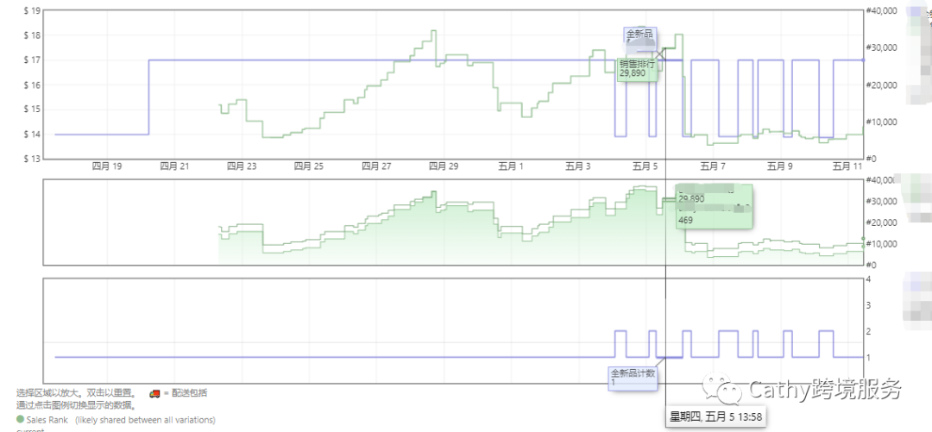This screenshot has height=432, width=932.
Task: Click the 通过点击图例切换显示的数据 hint text
Action: 74,406
